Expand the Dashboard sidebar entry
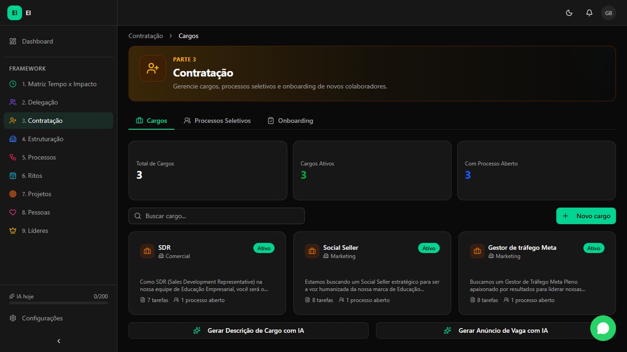Image resolution: width=627 pixels, height=352 pixels. point(37,41)
